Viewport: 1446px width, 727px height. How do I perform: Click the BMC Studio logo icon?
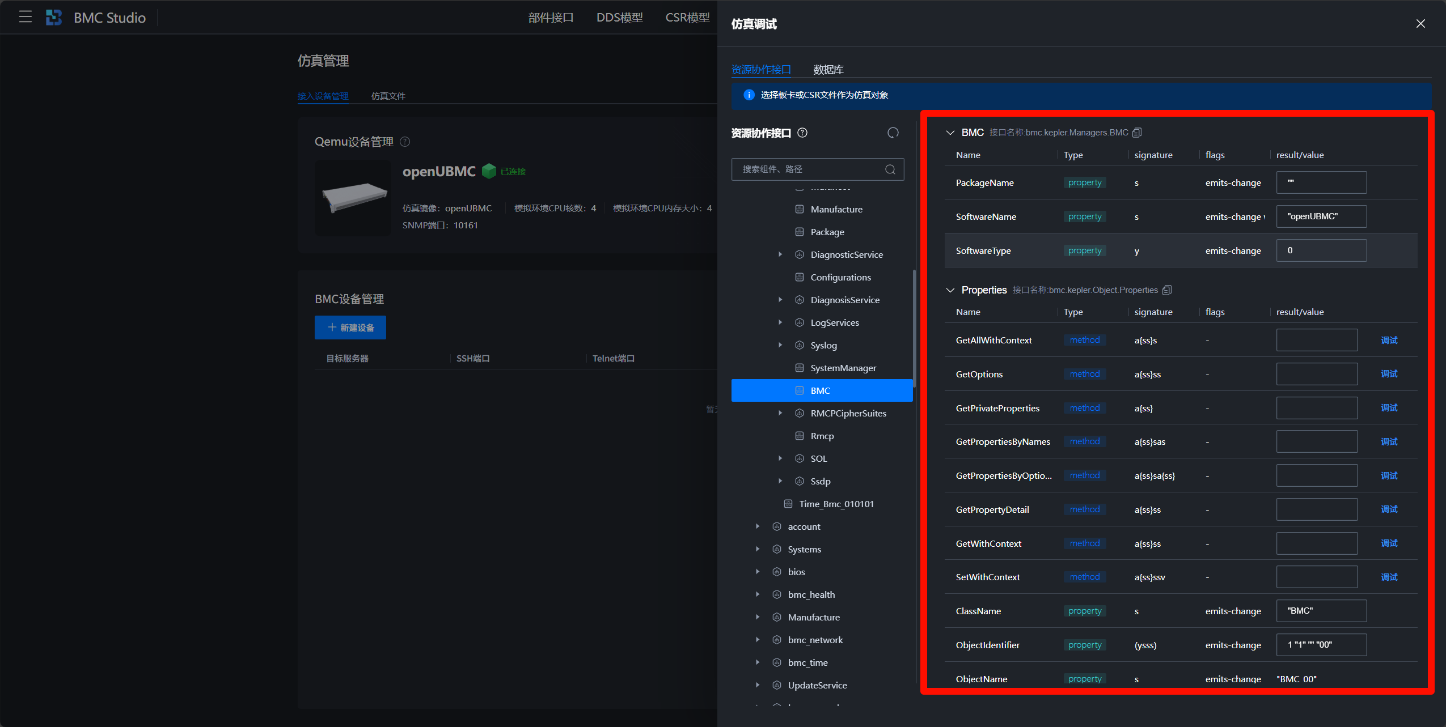point(54,18)
